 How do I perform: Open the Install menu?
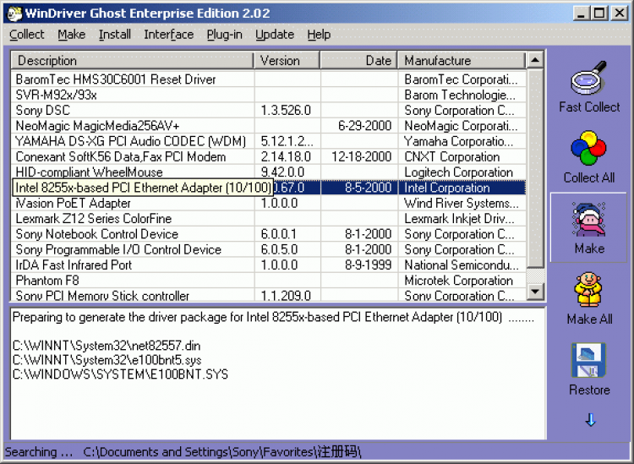[115, 35]
